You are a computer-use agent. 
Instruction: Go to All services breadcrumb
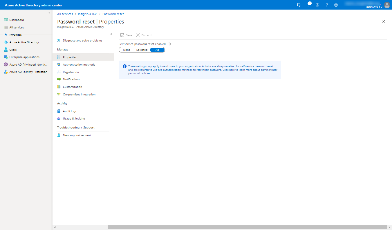[65, 14]
